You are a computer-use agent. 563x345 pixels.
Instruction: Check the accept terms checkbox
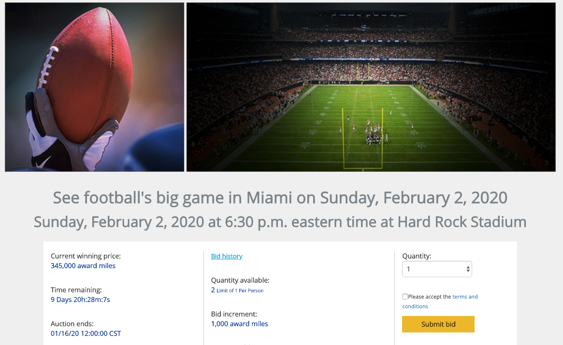(405, 297)
